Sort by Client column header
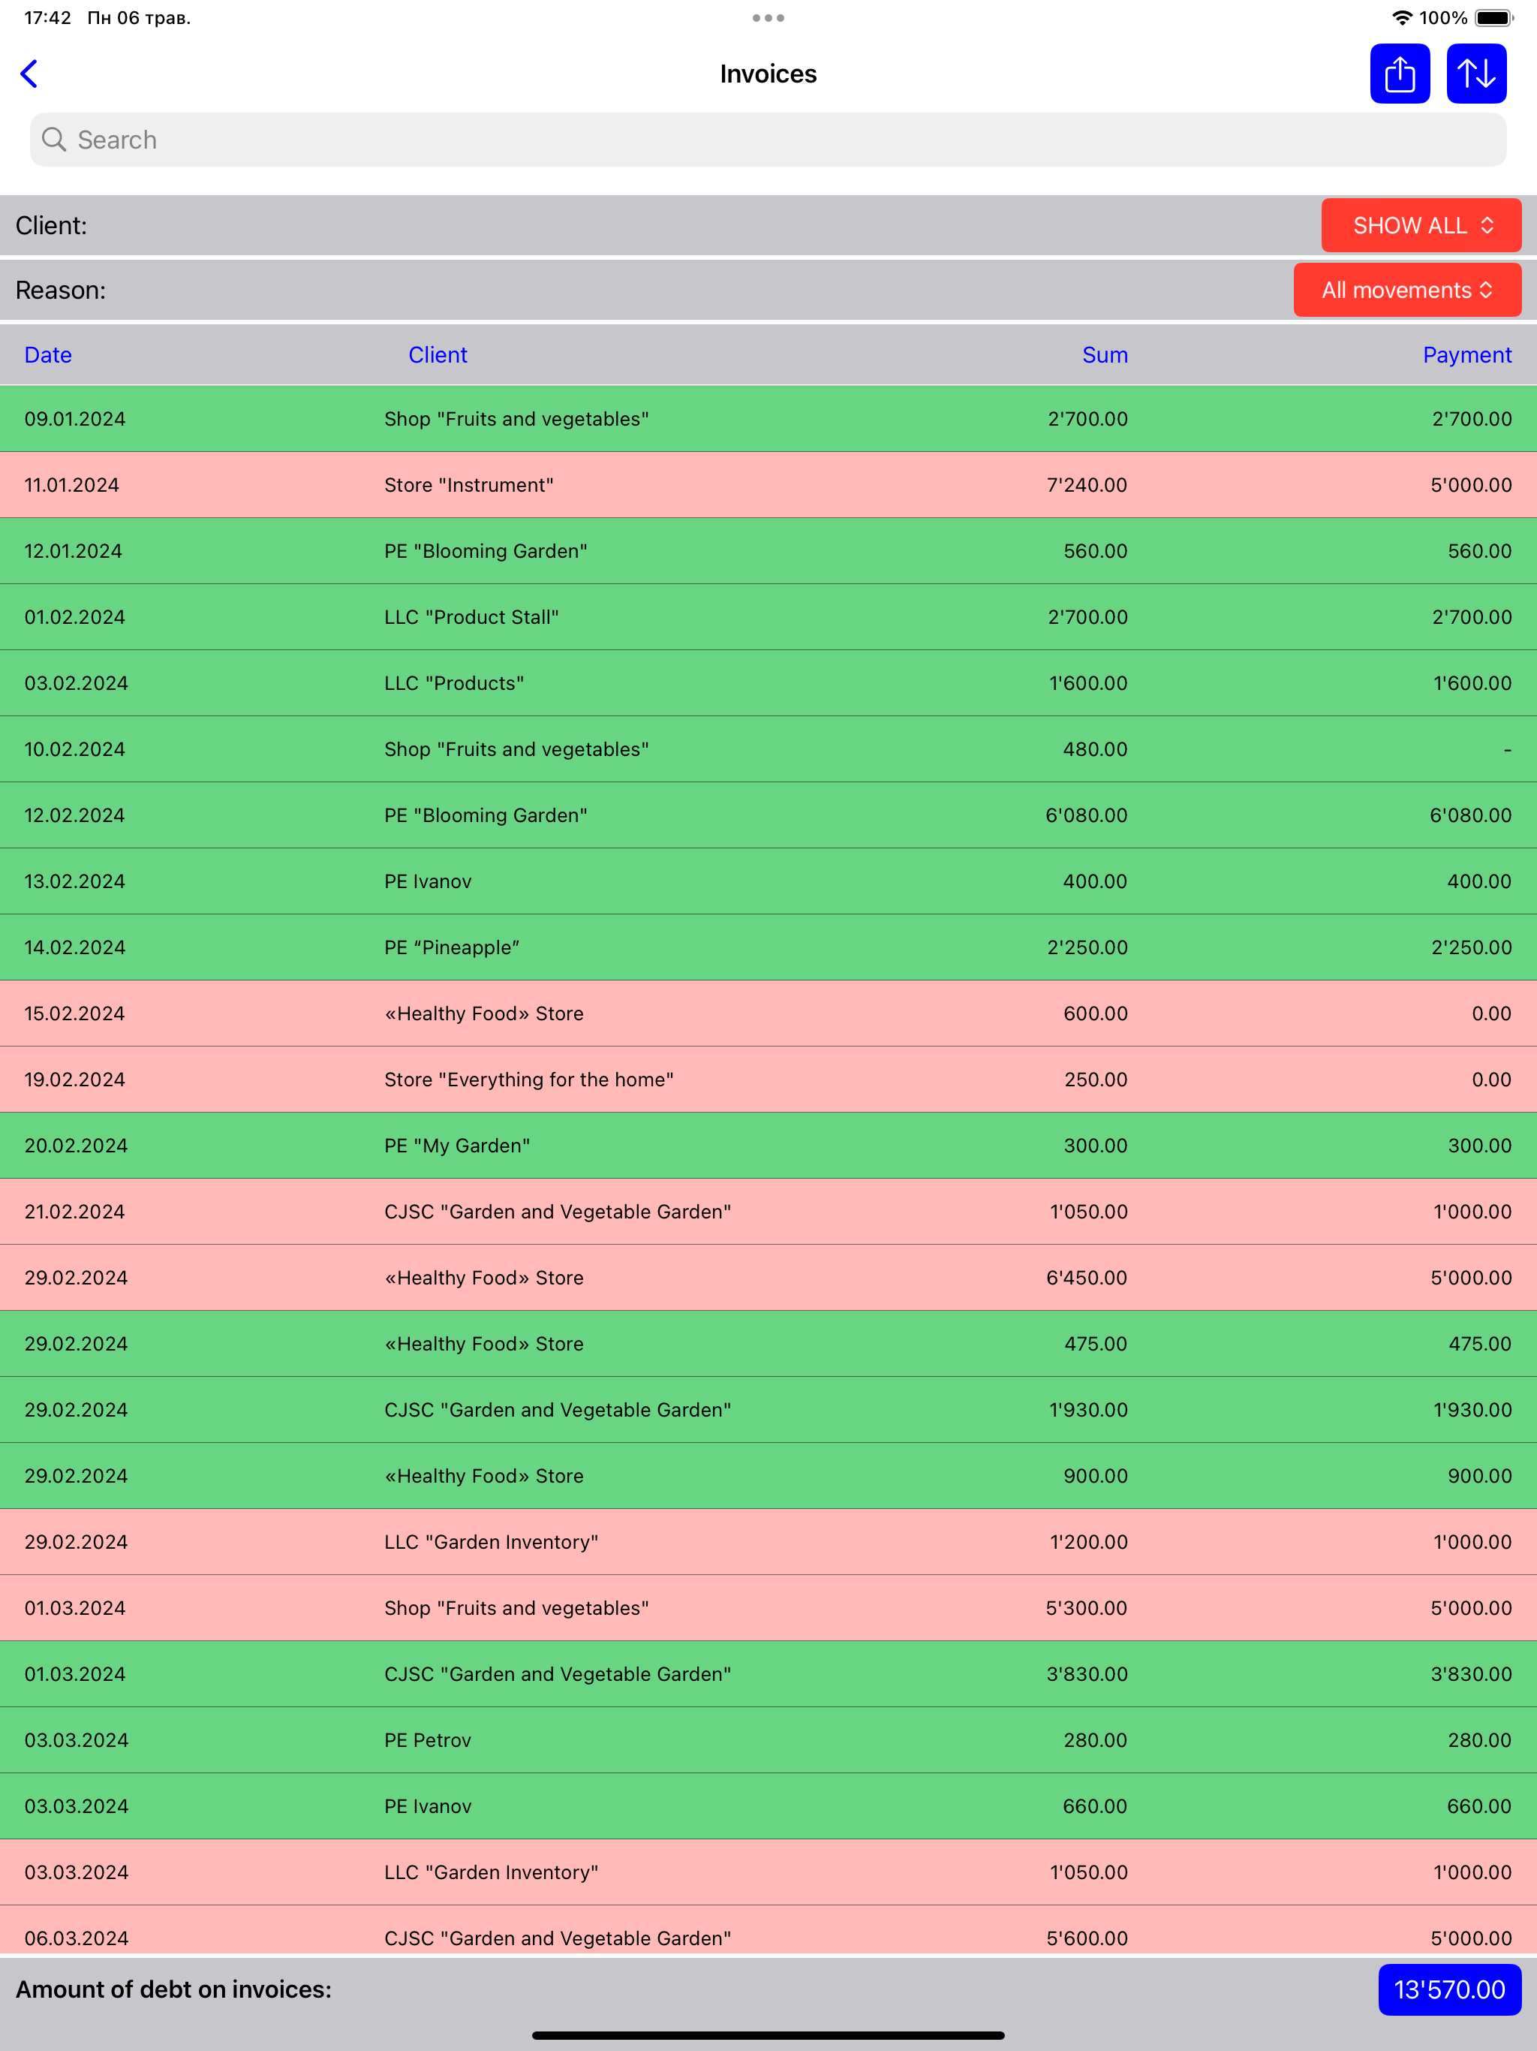Viewport: 1537px width, 2051px height. pos(438,355)
